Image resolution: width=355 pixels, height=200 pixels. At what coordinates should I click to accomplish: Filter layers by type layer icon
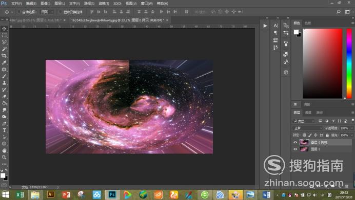pyautogui.click(x=333, y=121)
